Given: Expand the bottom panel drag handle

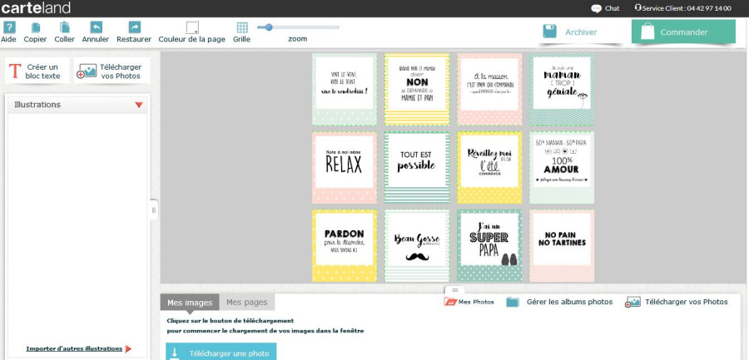Looking at the screenshot, I should [x=455, y=289].
